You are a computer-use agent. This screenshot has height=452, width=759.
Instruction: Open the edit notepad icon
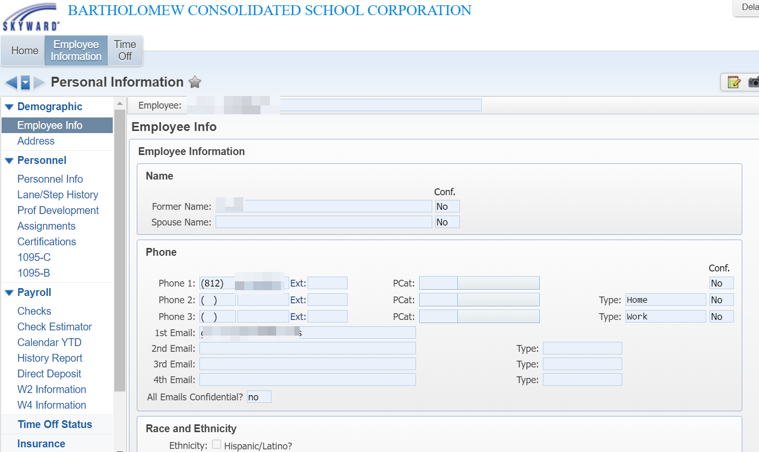tap(734, 82)
